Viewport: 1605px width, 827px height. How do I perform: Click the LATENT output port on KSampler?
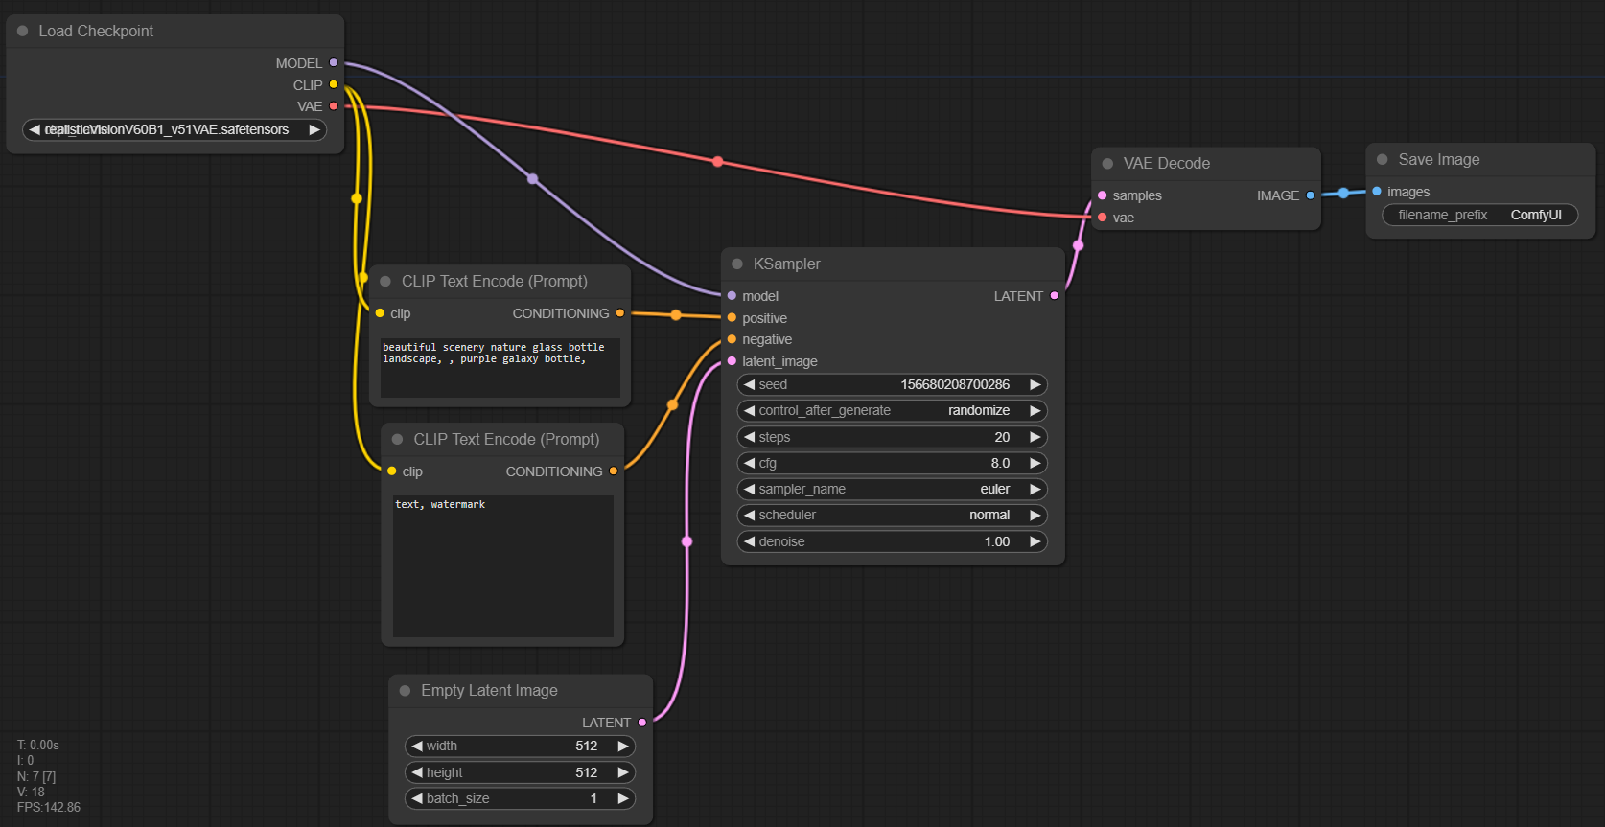pyautogui.click(x=1055, y=296)
